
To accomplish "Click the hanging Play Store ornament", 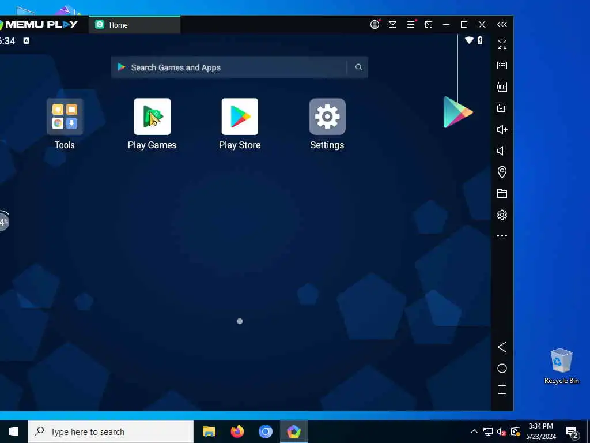I will [457, 112].
